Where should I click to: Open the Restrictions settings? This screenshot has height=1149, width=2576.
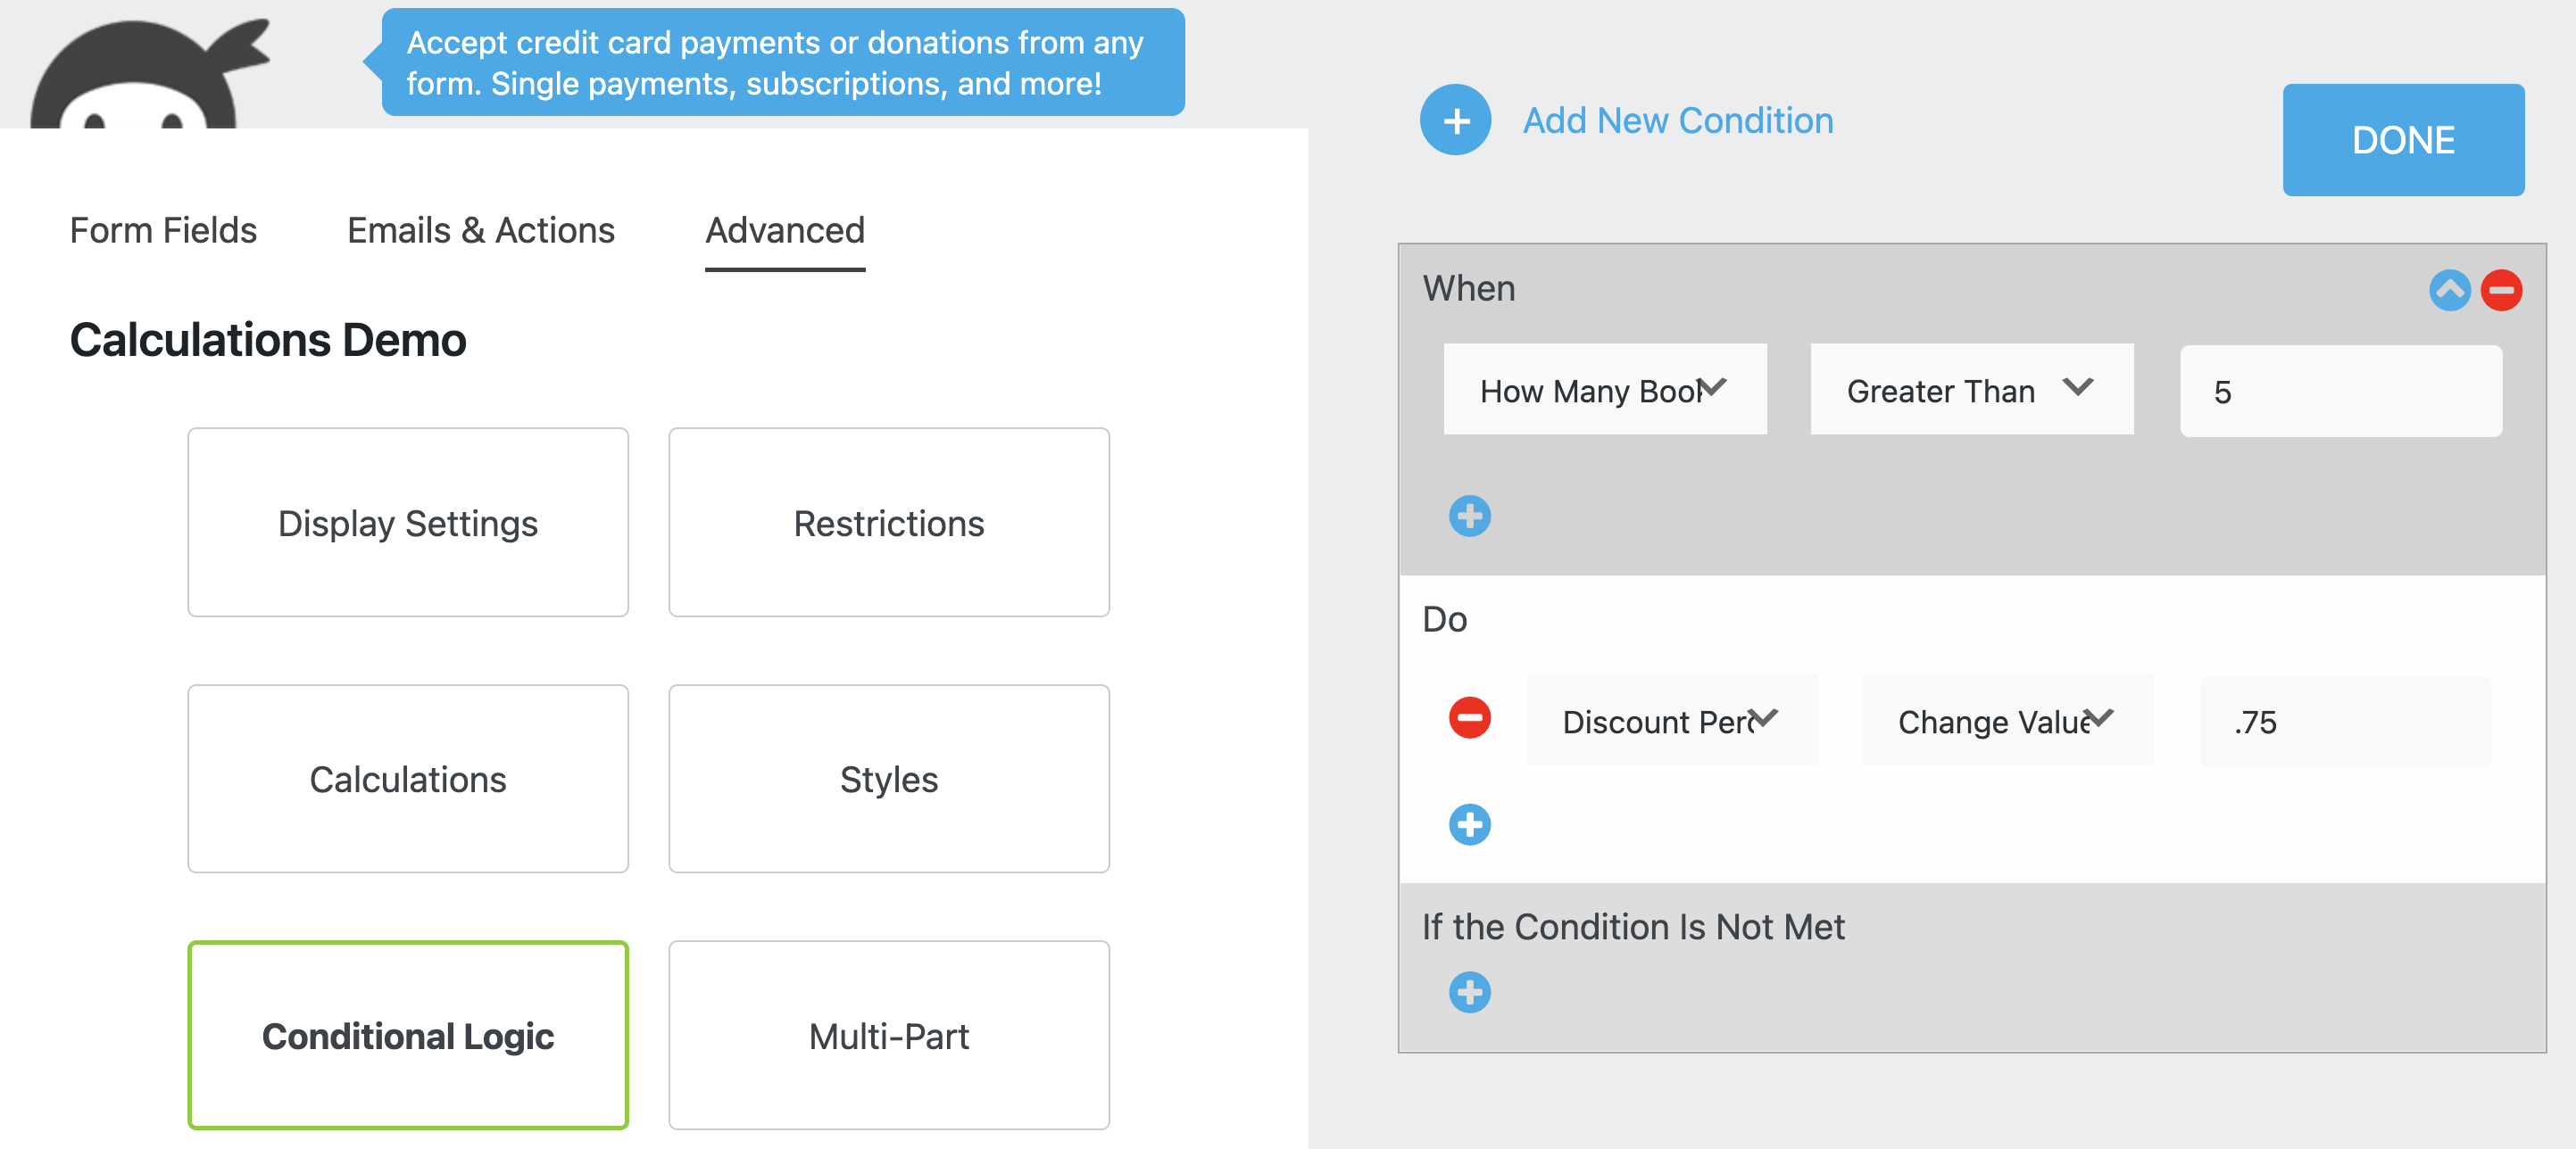[x=888, y=523]
